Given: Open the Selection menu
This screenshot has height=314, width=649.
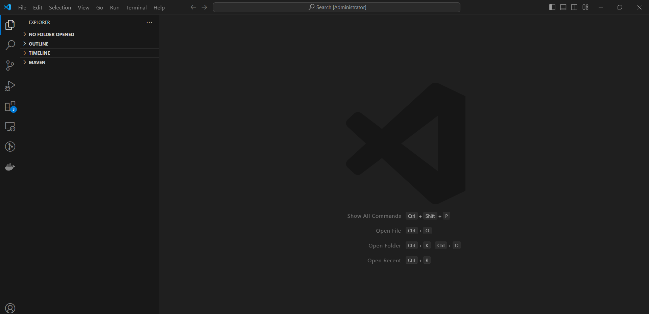Looking at the screenshot, I should [x=60, y=7].
